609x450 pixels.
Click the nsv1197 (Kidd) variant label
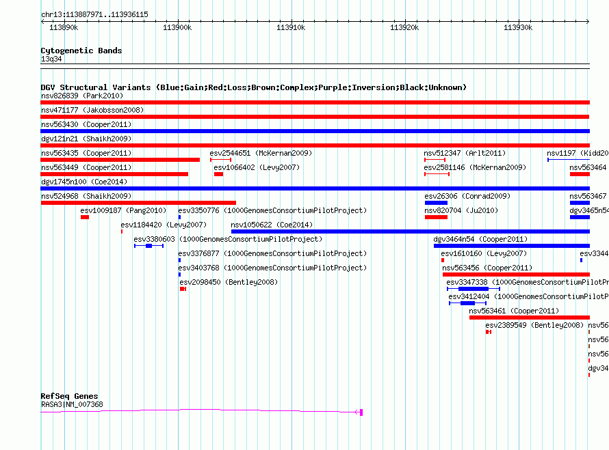578,153
